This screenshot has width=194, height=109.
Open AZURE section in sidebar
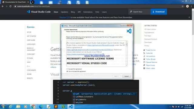coord(29,74)
